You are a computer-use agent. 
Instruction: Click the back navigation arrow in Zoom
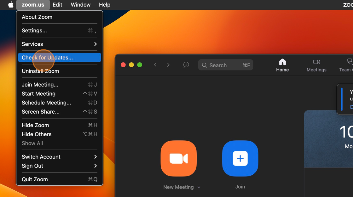[x=155, y=65]
